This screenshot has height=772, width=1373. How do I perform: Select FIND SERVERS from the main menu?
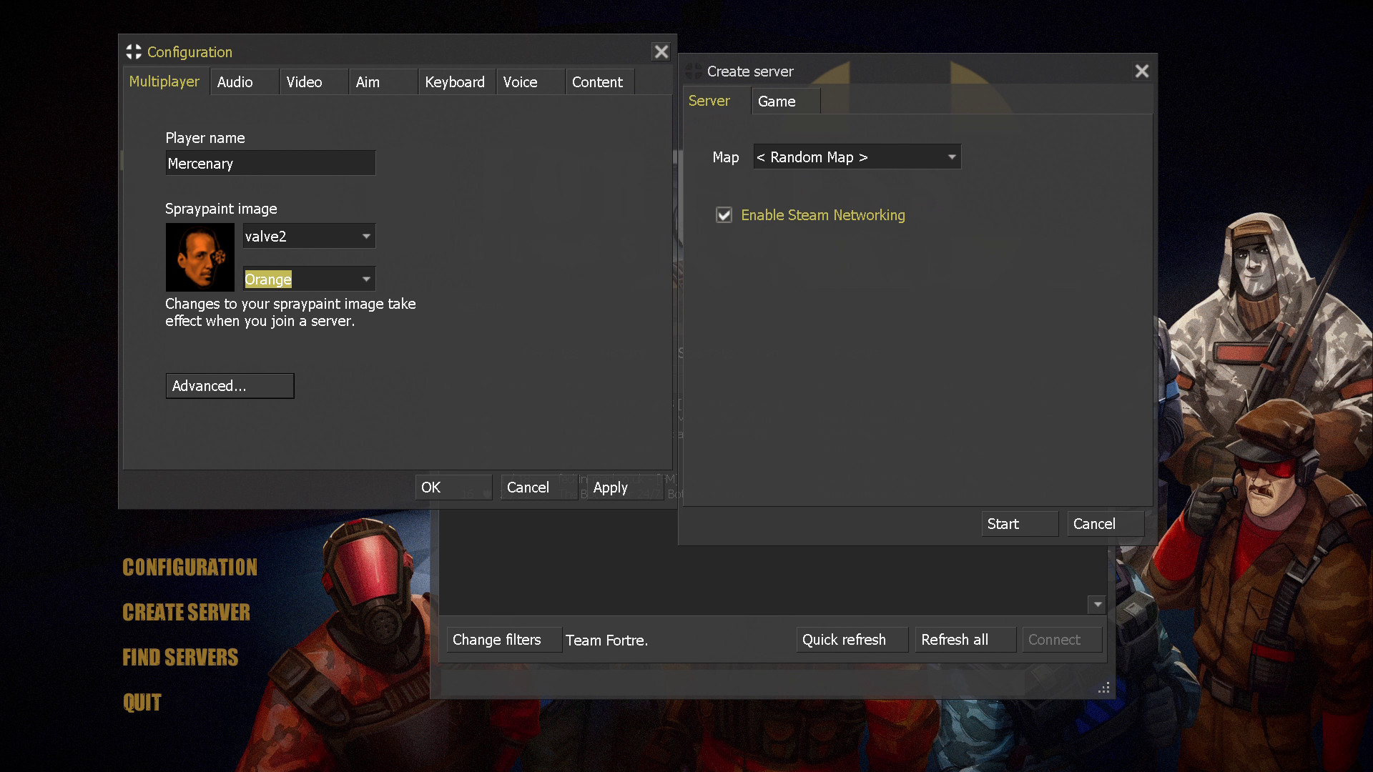tap(180, 657)
